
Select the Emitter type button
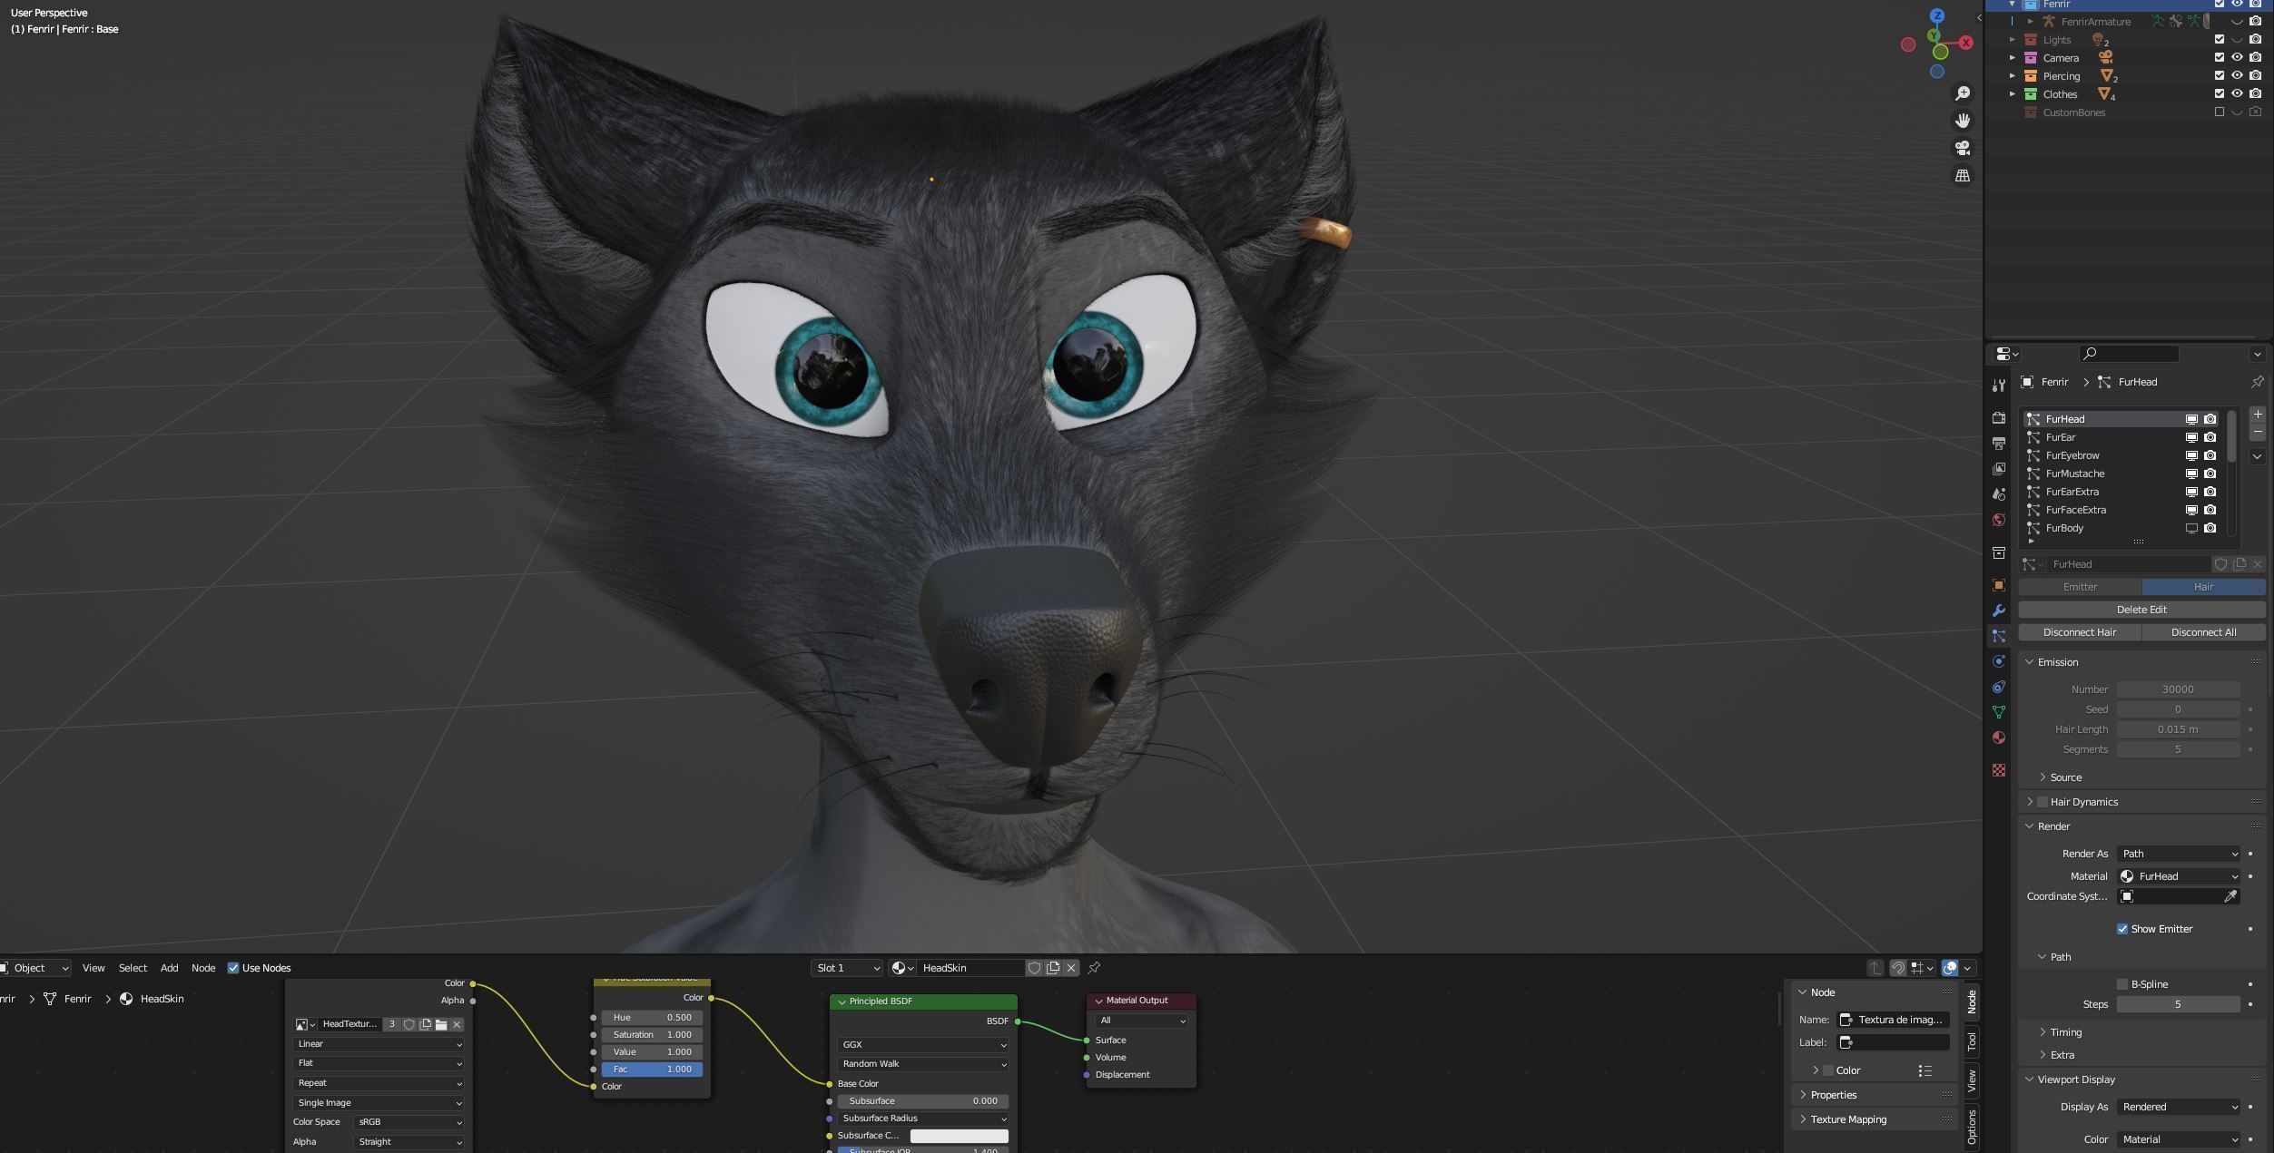(2080, 587)
